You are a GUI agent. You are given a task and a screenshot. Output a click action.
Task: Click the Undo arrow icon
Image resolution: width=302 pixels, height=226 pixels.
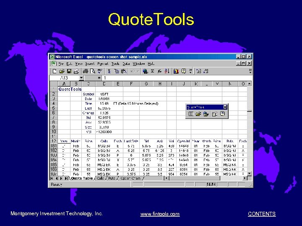(x=133, y=71)
